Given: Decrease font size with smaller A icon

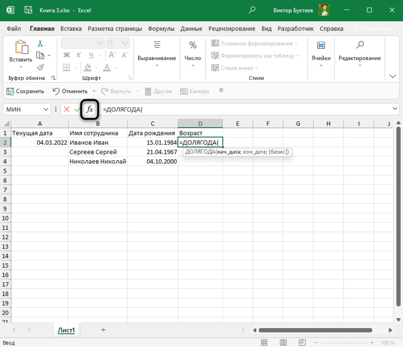Looking at the screenshot, I should (x=124, y=55).
